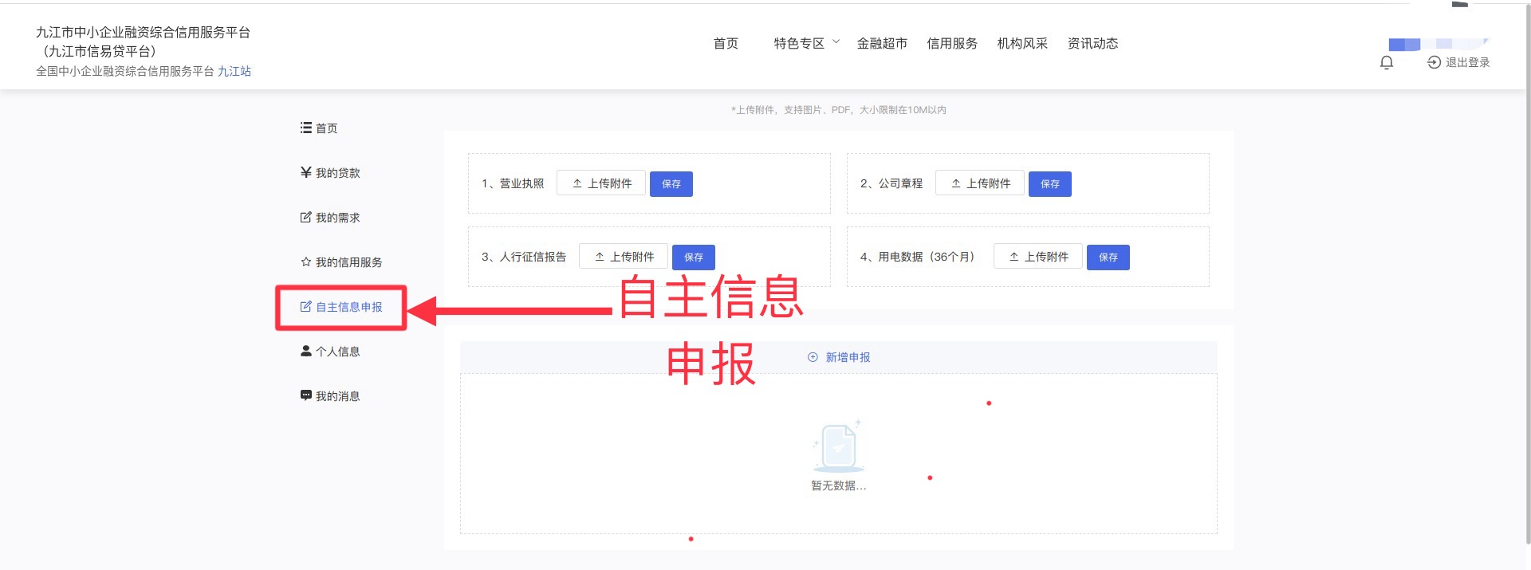Open 我的需求 in the sidebar
This screenshot has height=570, width=1531.
330,218
